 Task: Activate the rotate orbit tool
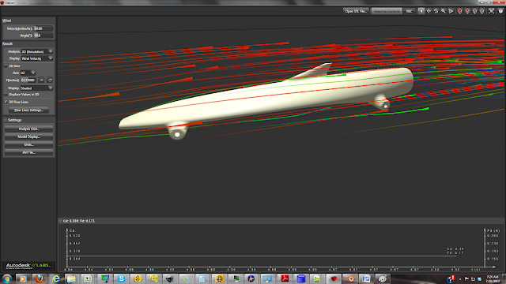[x=436, y=11]
